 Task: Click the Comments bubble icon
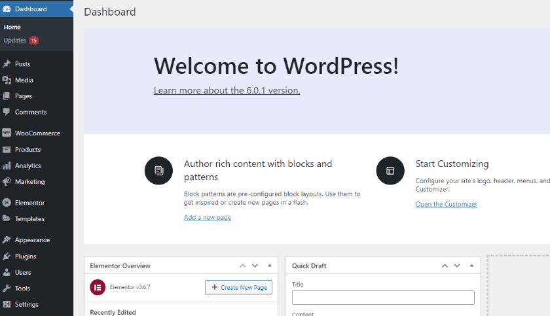7,112
